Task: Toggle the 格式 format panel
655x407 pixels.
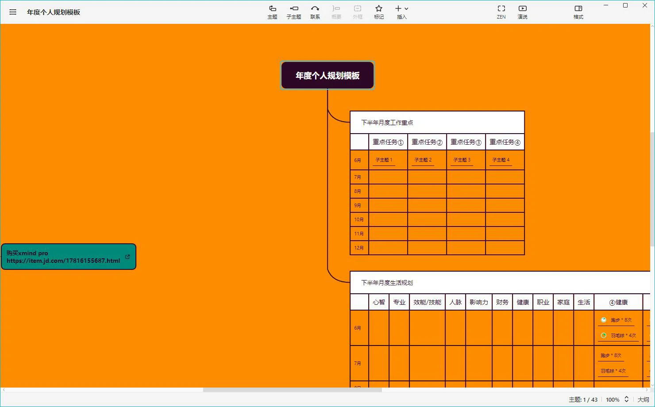Action: coord(578,12)
